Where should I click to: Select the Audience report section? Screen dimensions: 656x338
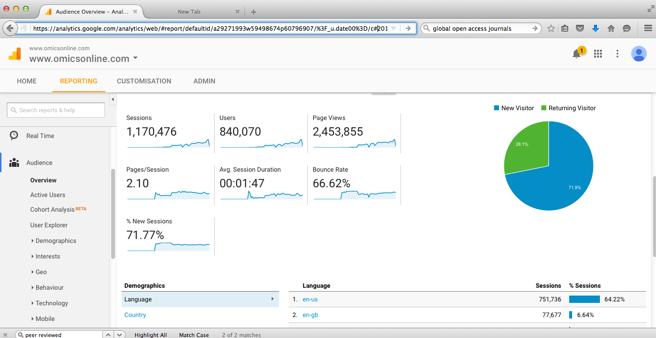point(39,162)
